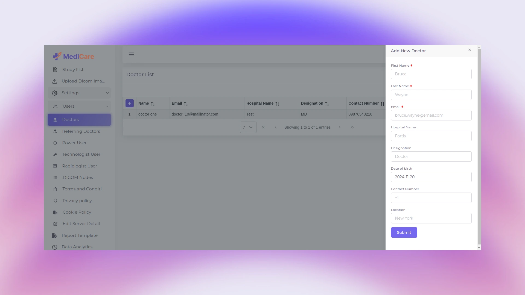Click the Report Template icon
The height and width of the screenshot is (295, 525).
(54, 235)
